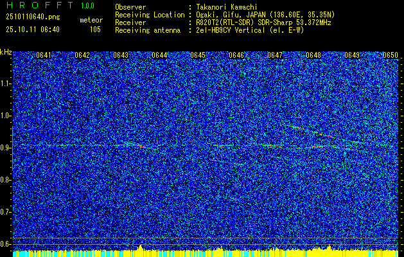Click the 0.6 kHz axis label
The width and height of the screenshot is (404, 257).
tap(6, 244)
